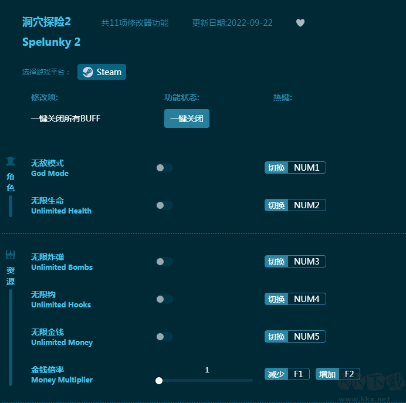Click the NUM5 hotkey for Unlimited Money

[295, 336]
